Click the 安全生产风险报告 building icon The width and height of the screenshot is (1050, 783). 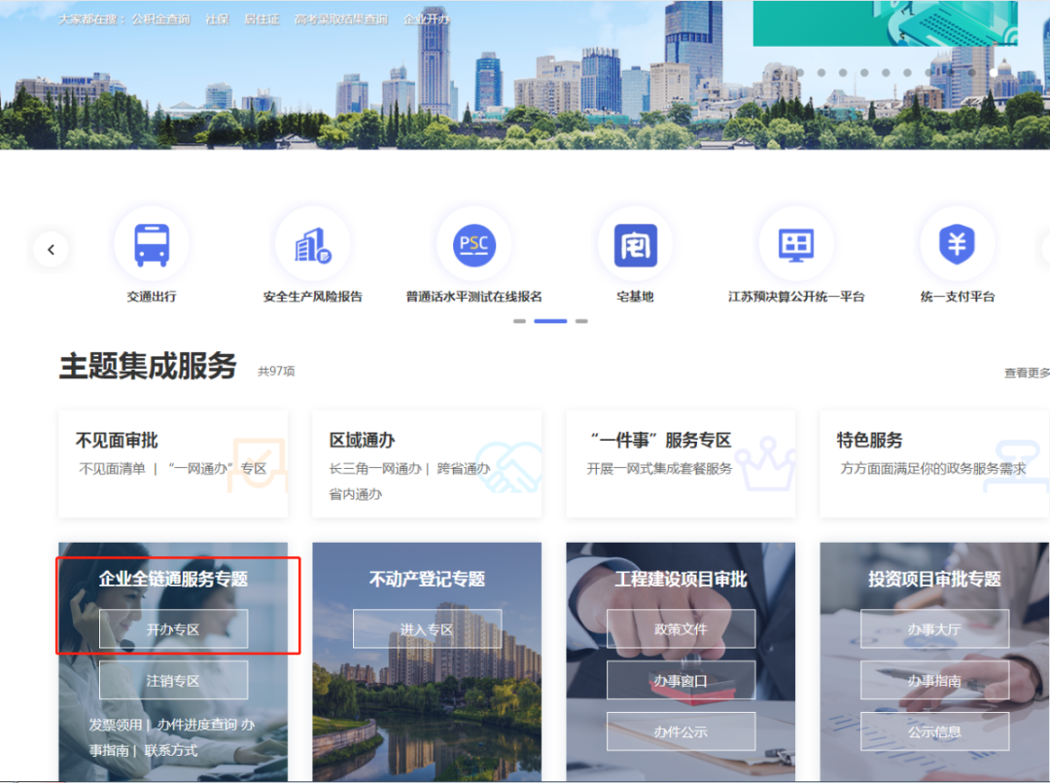click(x=312, y=245)
